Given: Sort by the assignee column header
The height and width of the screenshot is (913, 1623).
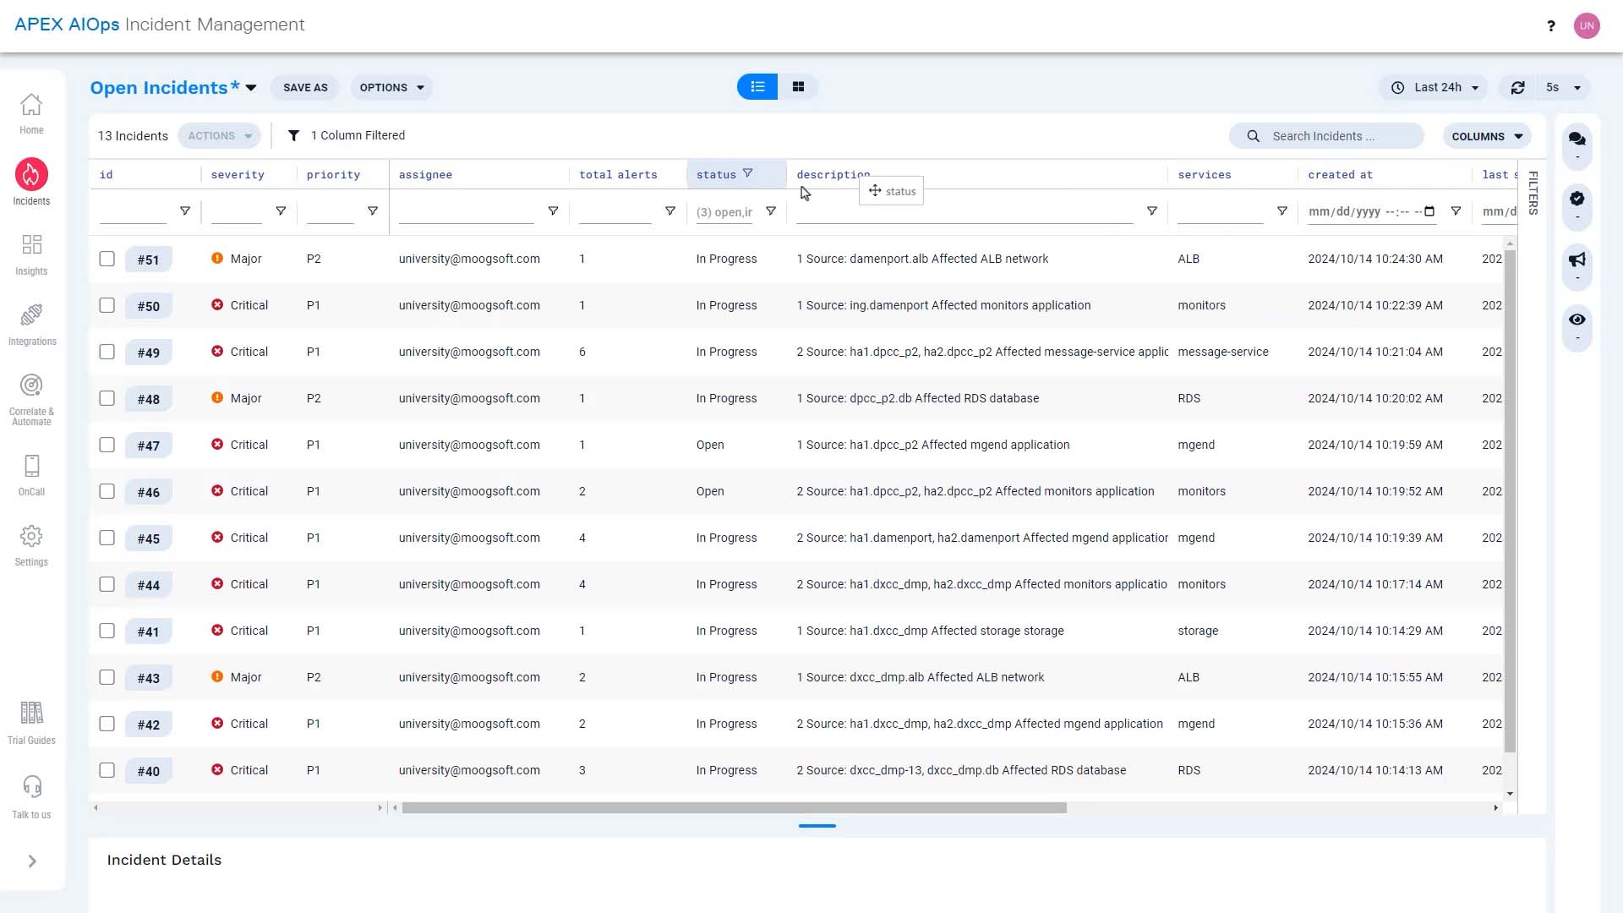Looking at the screenshot, I should (425, 175).
